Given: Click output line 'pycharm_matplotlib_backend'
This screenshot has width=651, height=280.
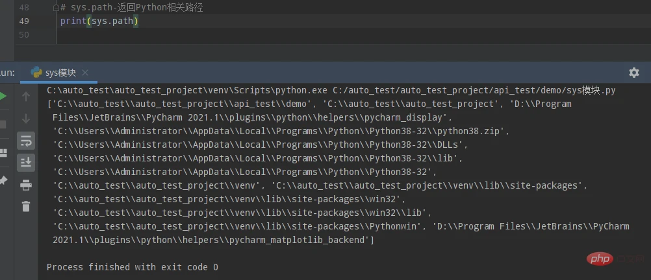Looking at the screenshot, I should coord(213,240).
